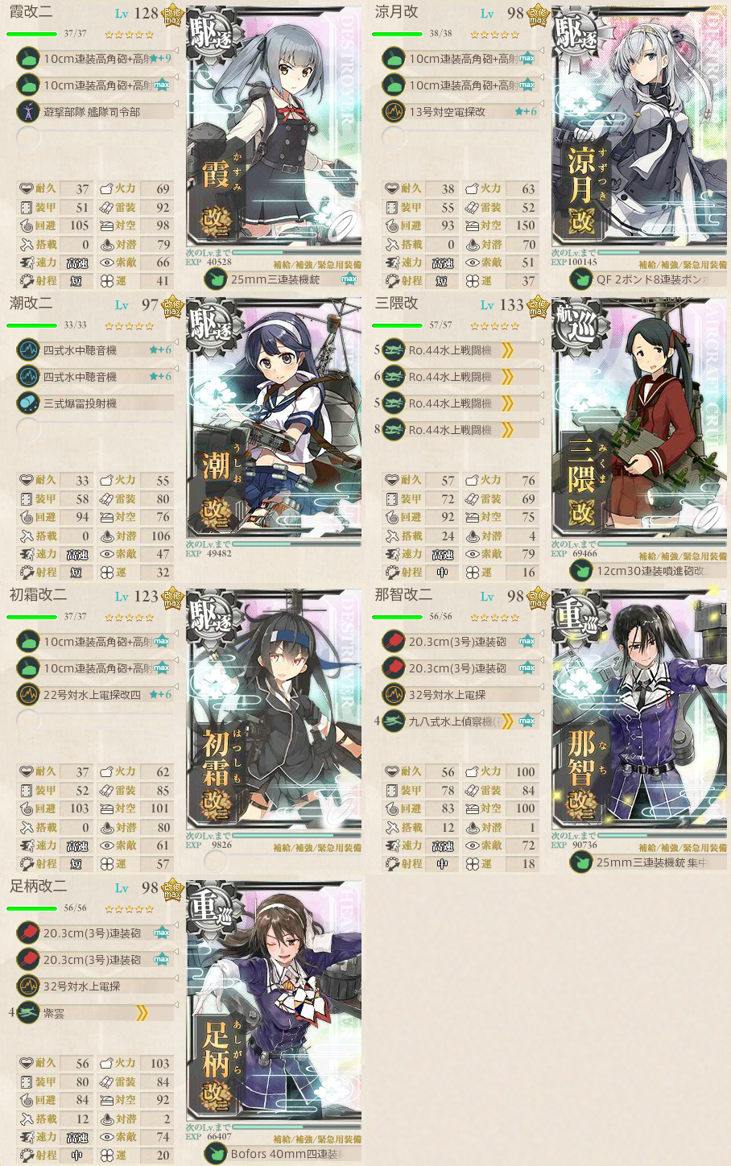Select Ashigara's Bofors 40mm reinforcement slot icon
The width and height of the screenshot is (731, 1166).
(216, 1154)
